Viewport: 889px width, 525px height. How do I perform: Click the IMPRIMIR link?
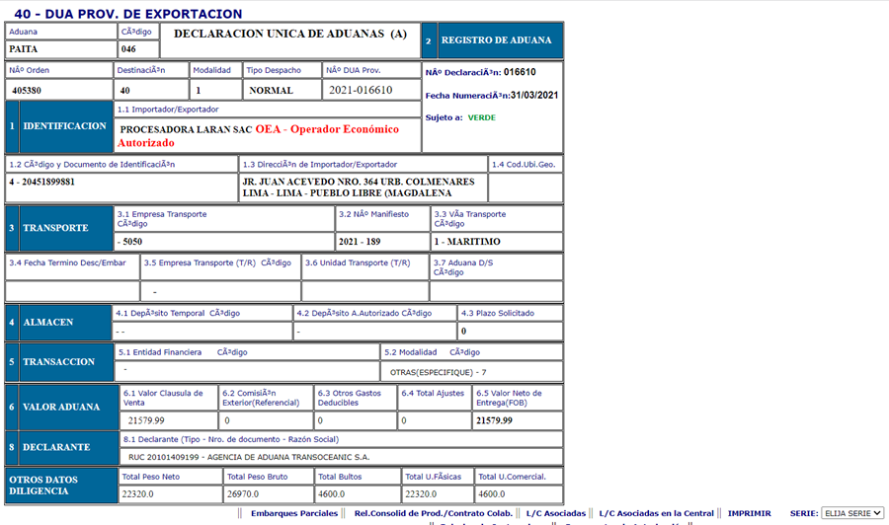[749, 513]
